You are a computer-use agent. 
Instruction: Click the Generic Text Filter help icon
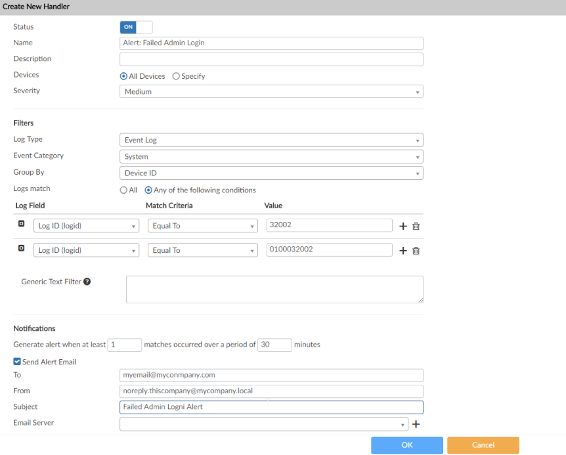[x=87, y=282]
